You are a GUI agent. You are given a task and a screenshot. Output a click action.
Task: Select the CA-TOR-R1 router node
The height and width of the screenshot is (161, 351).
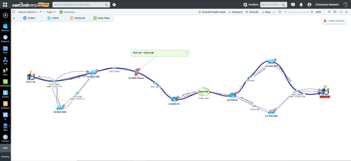click(232, 95)
